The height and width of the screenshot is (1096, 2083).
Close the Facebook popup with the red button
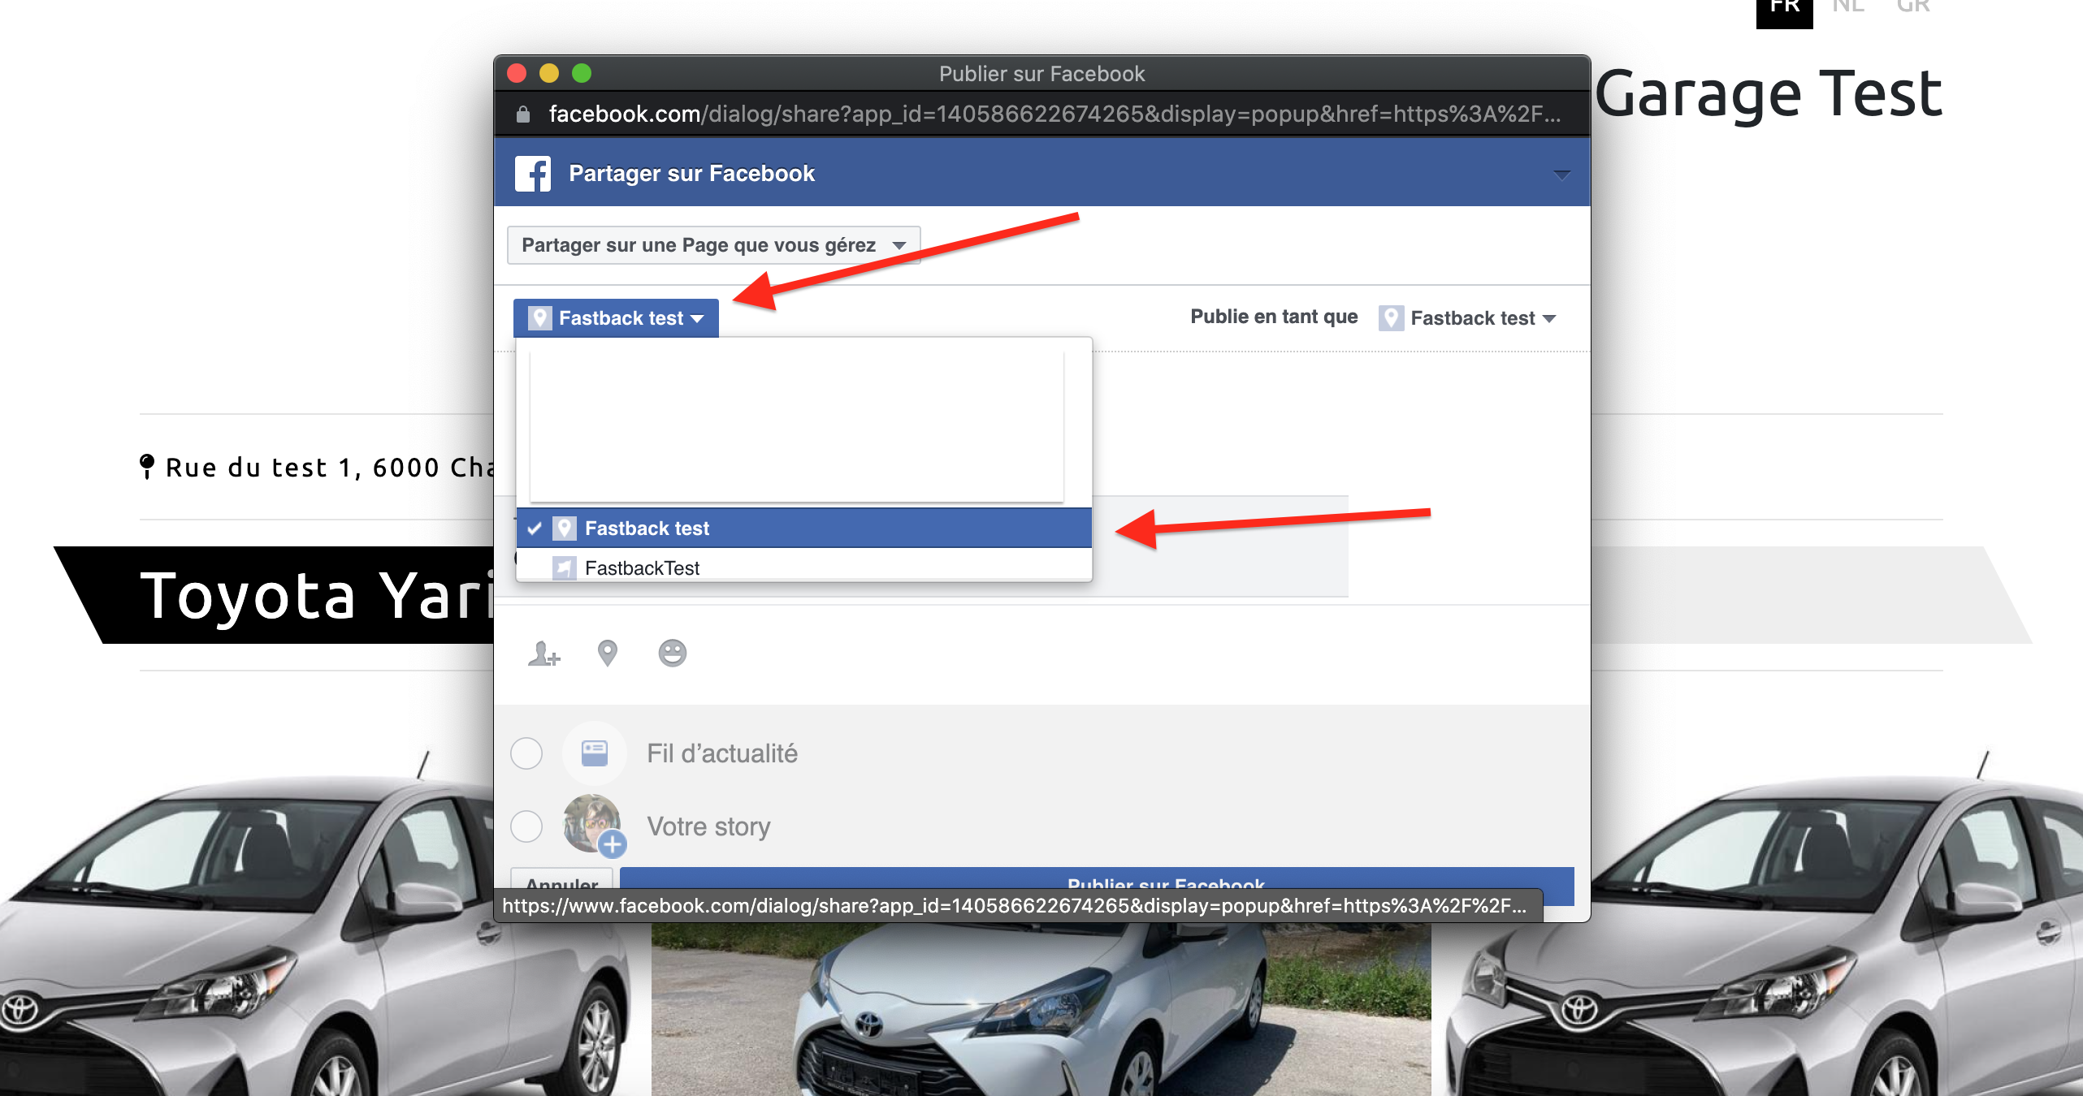(x=517, y=73)
